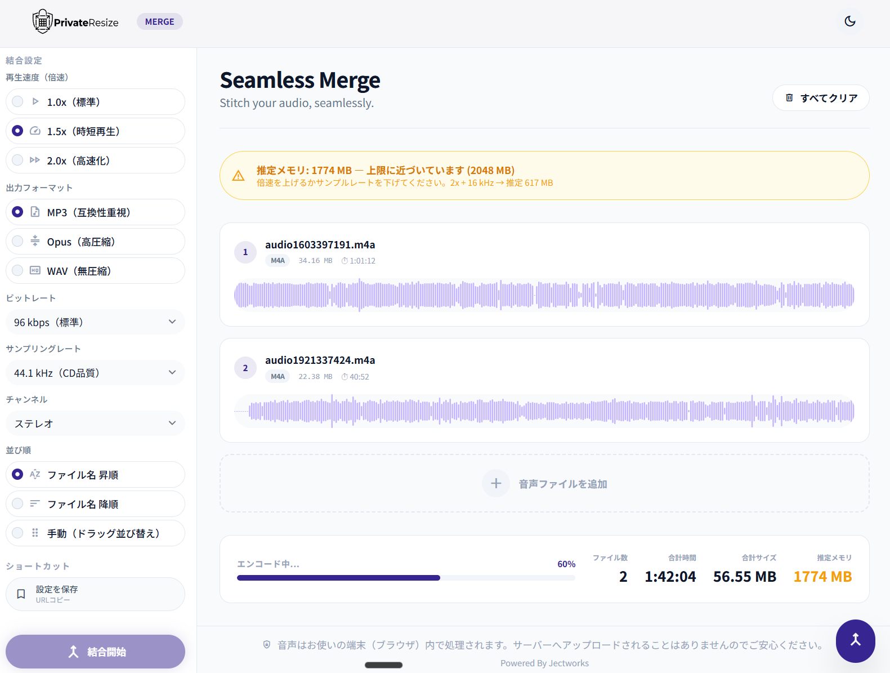Image resolution: width=890 pixels, height=673 pixels.
Task: Click the fast-forward icon beside 2.0x speed
Action: click(35, 160)
